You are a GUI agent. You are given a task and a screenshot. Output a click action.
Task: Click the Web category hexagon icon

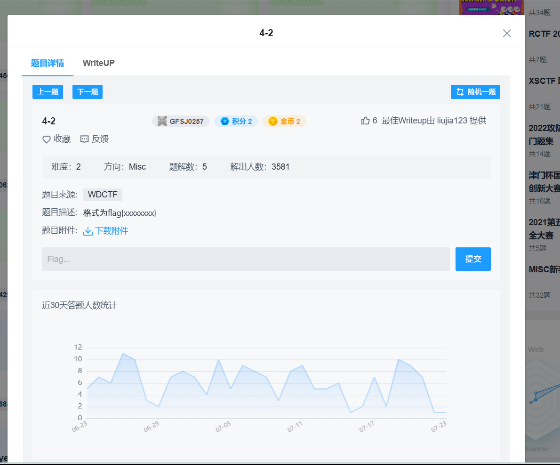click(x=536, y=350)
